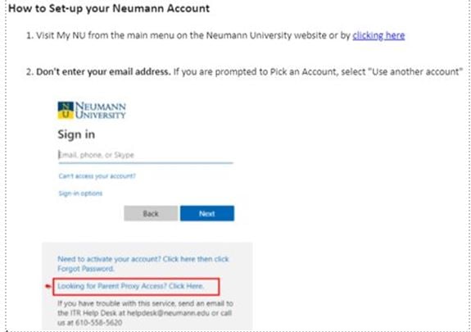Click the red arrow marker beside Proxy link
The height and width of the screenshot is (332, 471).
click(x=48, y=286)
